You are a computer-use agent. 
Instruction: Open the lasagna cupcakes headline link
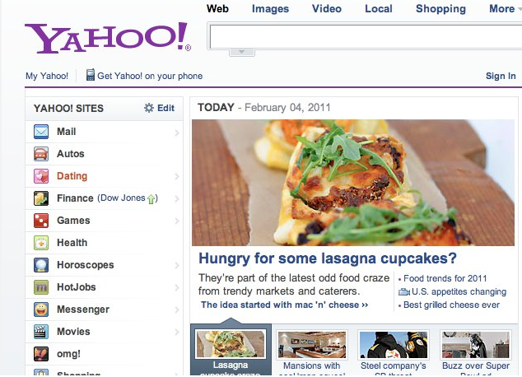(328, 258)
